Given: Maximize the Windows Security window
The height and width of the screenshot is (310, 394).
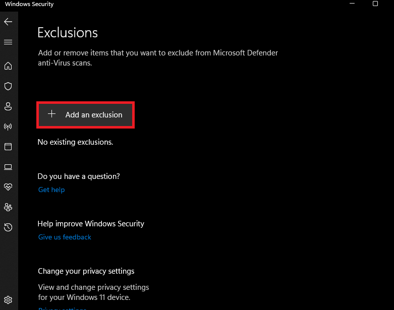Looking at the screenshot, I should tap(375, 4).
